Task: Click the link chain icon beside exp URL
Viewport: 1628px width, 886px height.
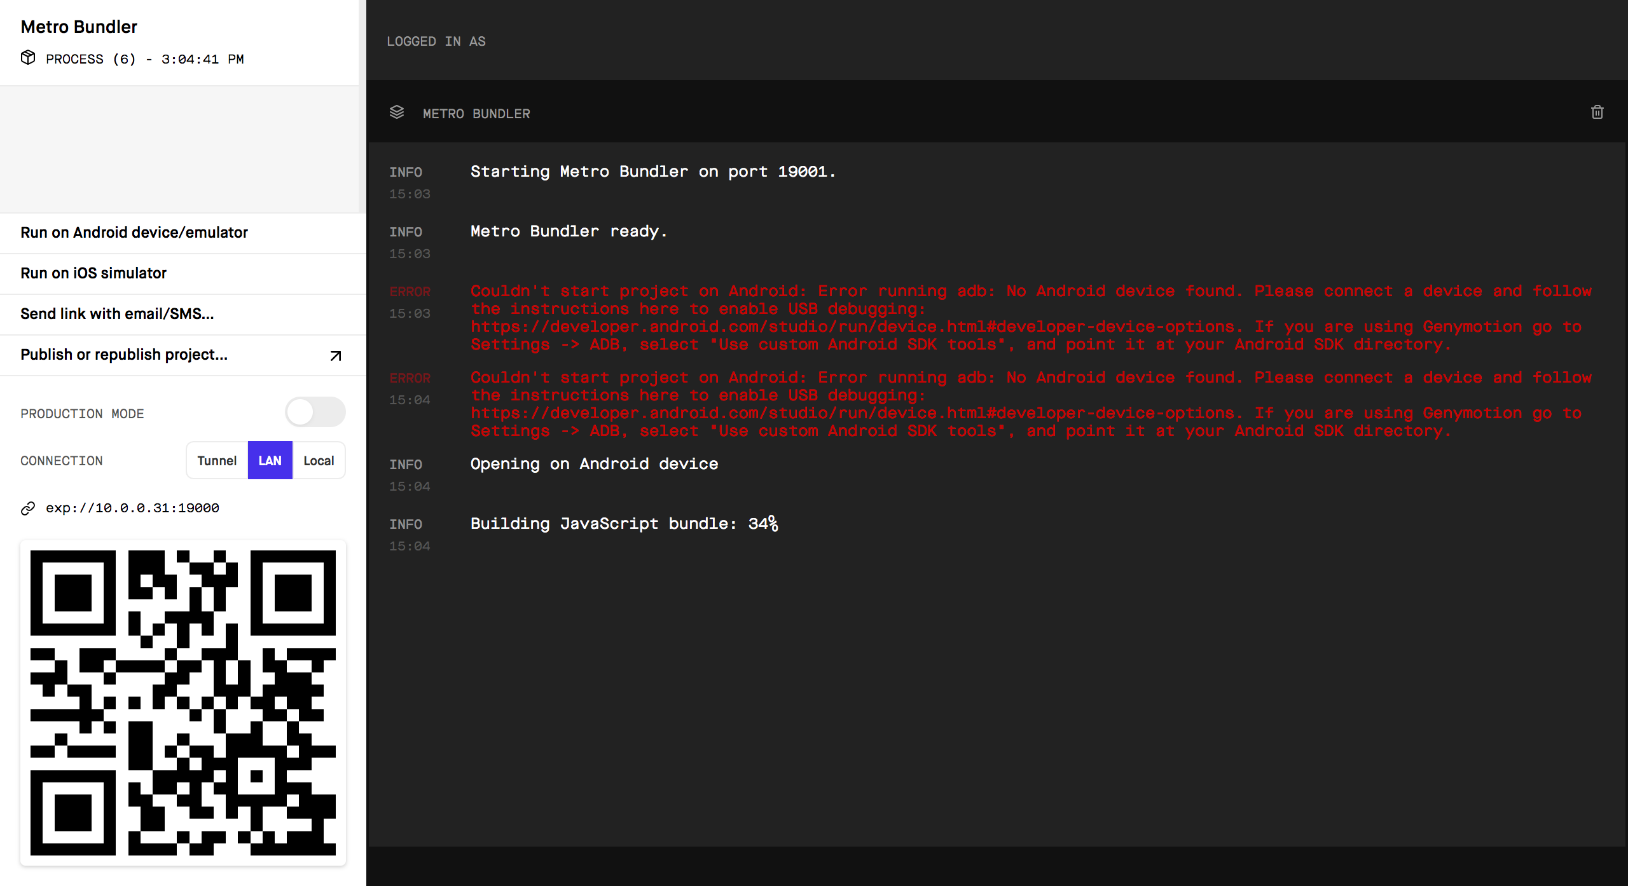Action: (28, 508)
